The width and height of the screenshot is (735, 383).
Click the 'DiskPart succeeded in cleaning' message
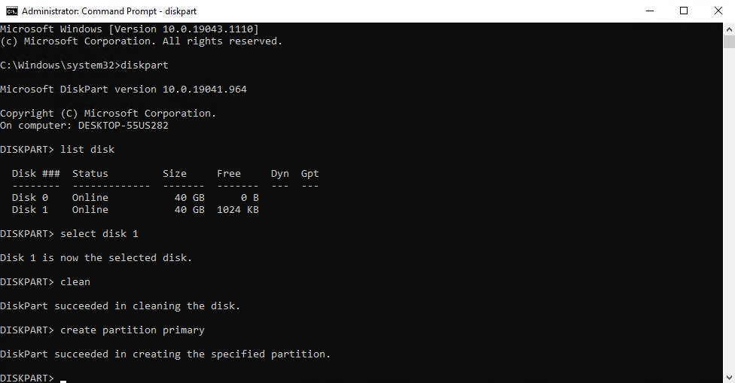(120, 306)
